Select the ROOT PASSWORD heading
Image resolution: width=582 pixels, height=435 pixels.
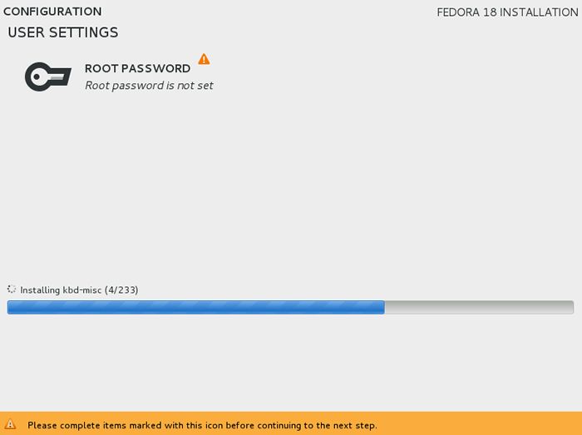coord(137,69)
